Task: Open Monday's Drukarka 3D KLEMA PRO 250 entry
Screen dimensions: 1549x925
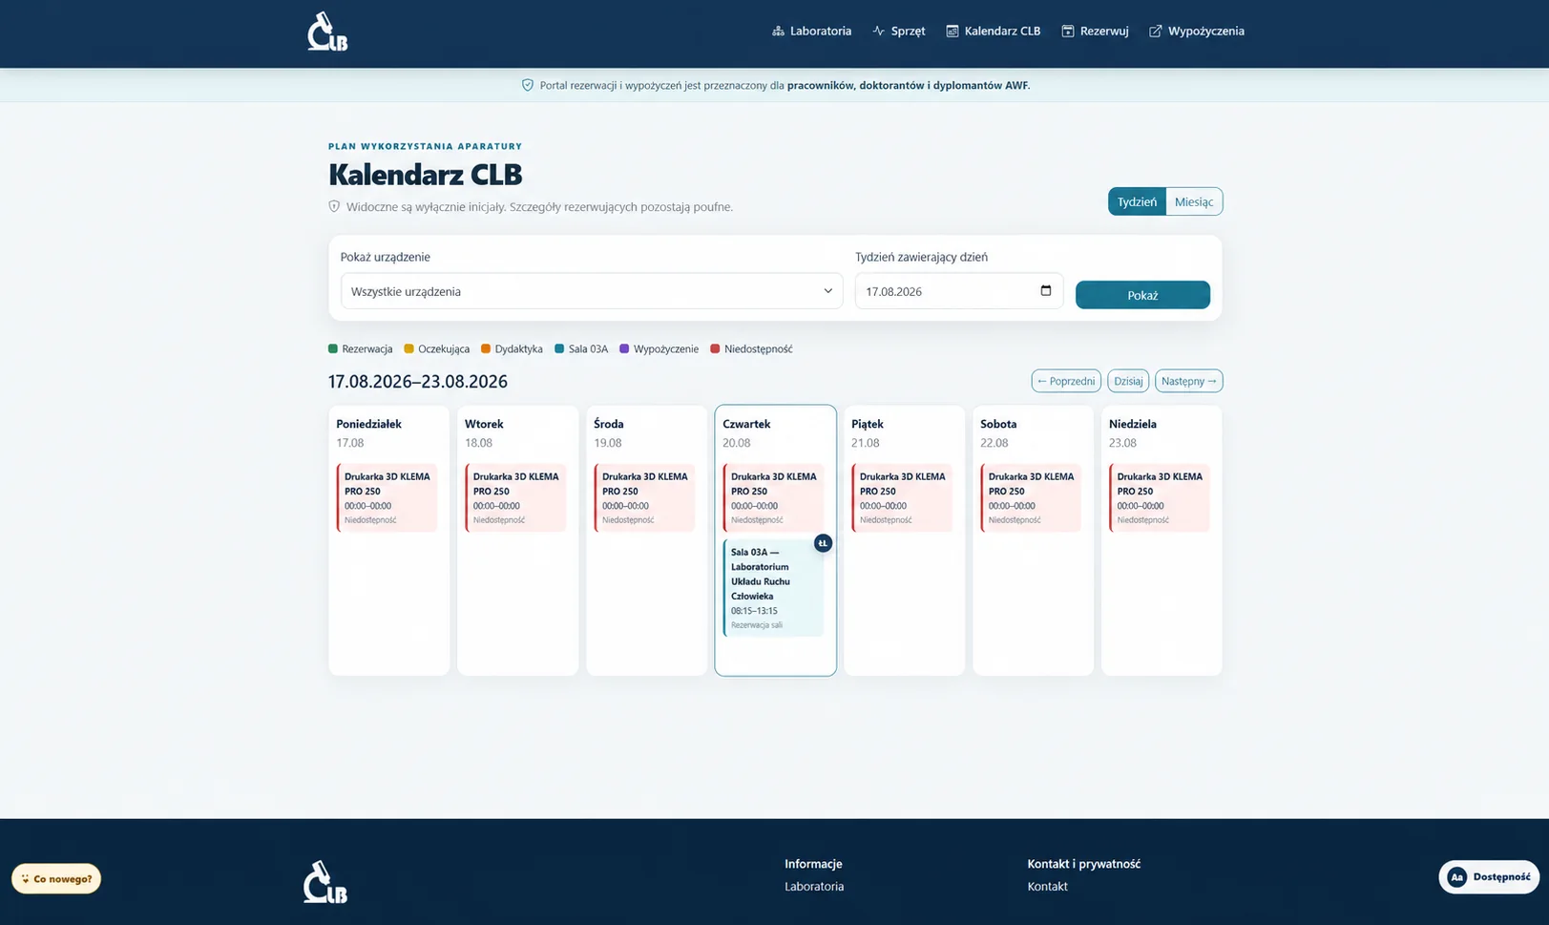Action: coord(387,497)
